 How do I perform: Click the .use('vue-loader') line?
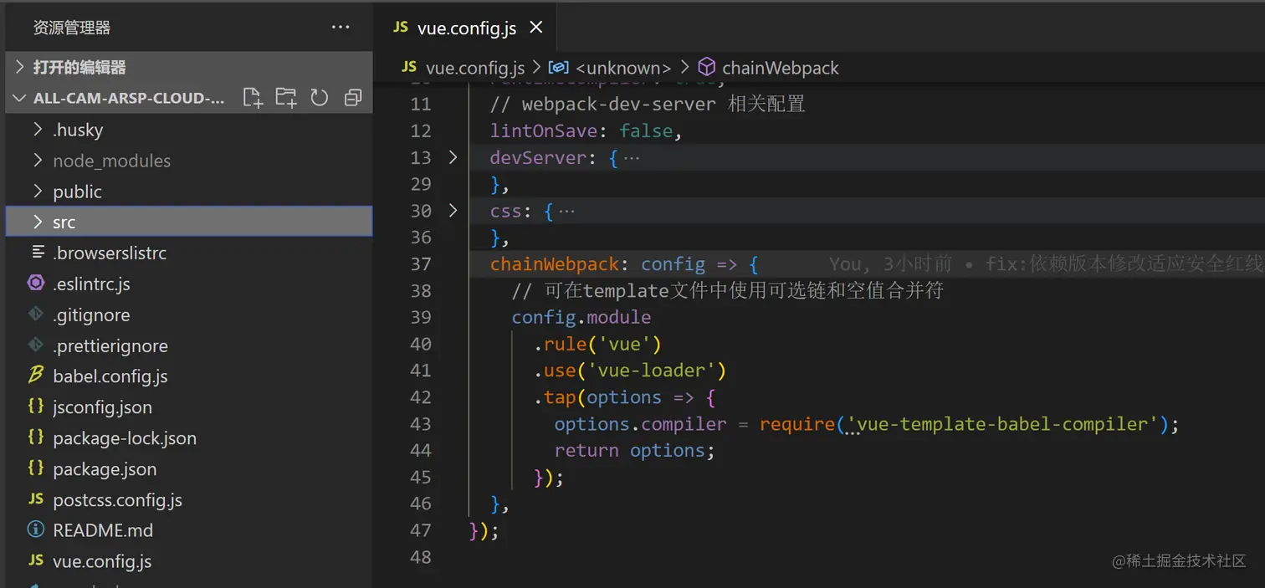pyautogui.click(x=630, y=371)
